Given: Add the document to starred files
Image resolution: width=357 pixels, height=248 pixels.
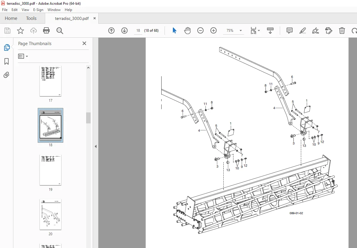Looking at the screenshot, I should (20, 31).
